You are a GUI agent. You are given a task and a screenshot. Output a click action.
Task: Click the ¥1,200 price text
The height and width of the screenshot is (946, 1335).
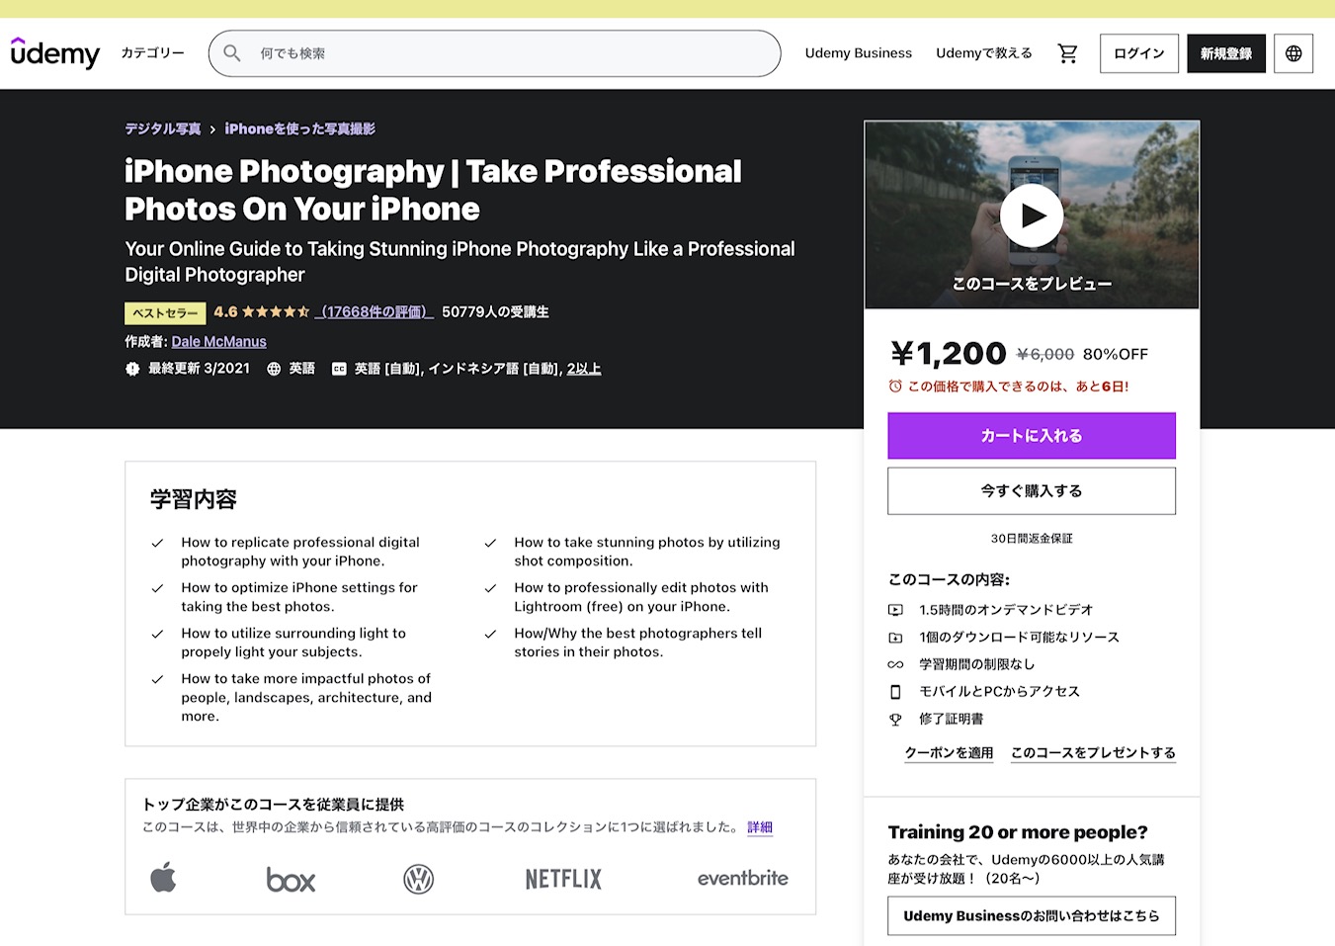tap(949, 353)
